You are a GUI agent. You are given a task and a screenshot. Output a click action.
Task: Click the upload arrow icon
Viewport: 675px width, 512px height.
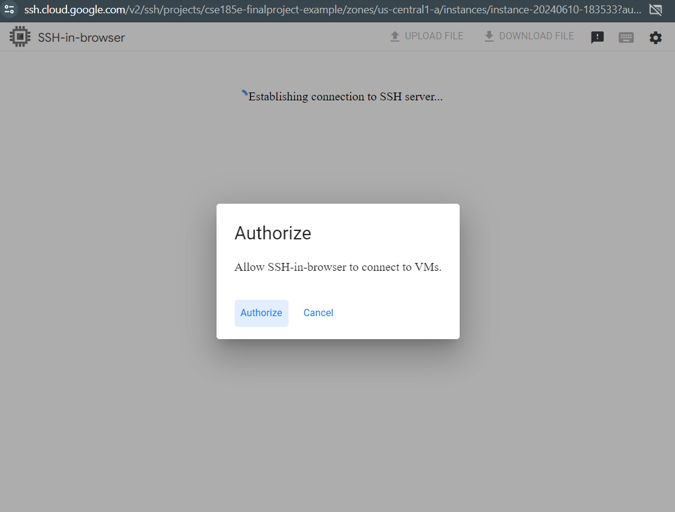395,36
